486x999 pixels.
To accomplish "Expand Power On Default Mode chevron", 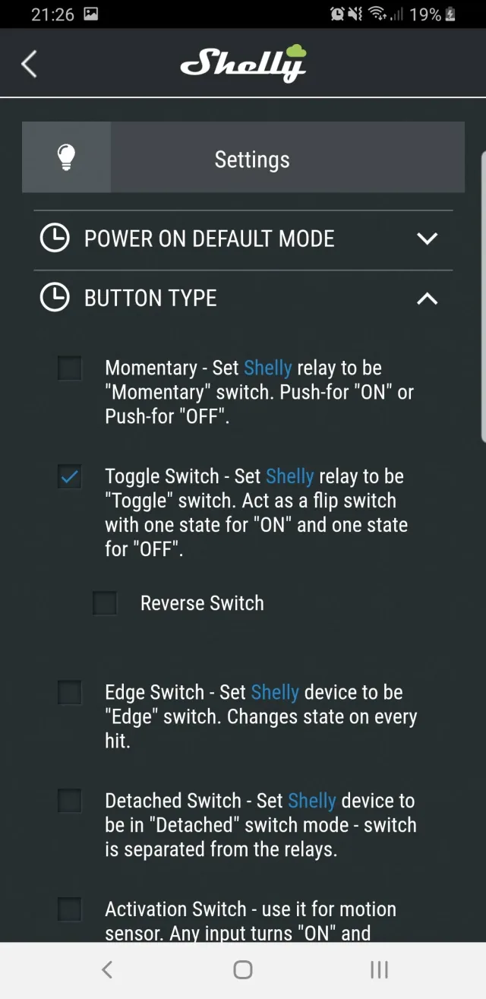I will 428,239.
